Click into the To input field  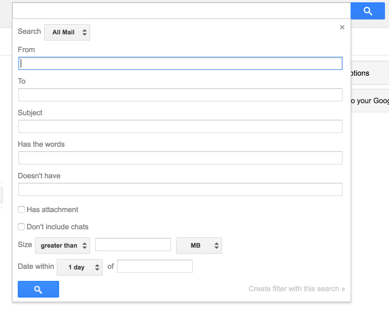tap(180, 95)
